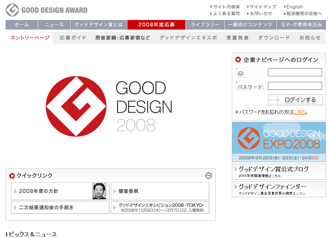Open the 受賞発表 sub-tab
The width and height of the screenshot is (330, 238).
pos(237,38)
